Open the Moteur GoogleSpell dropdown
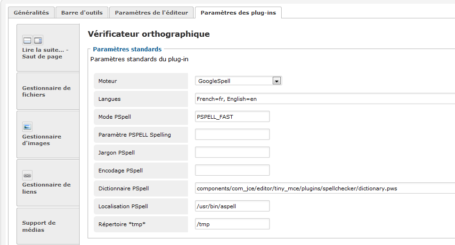The width and height of the screenshot is (455, 245). [x=277, y=81]
